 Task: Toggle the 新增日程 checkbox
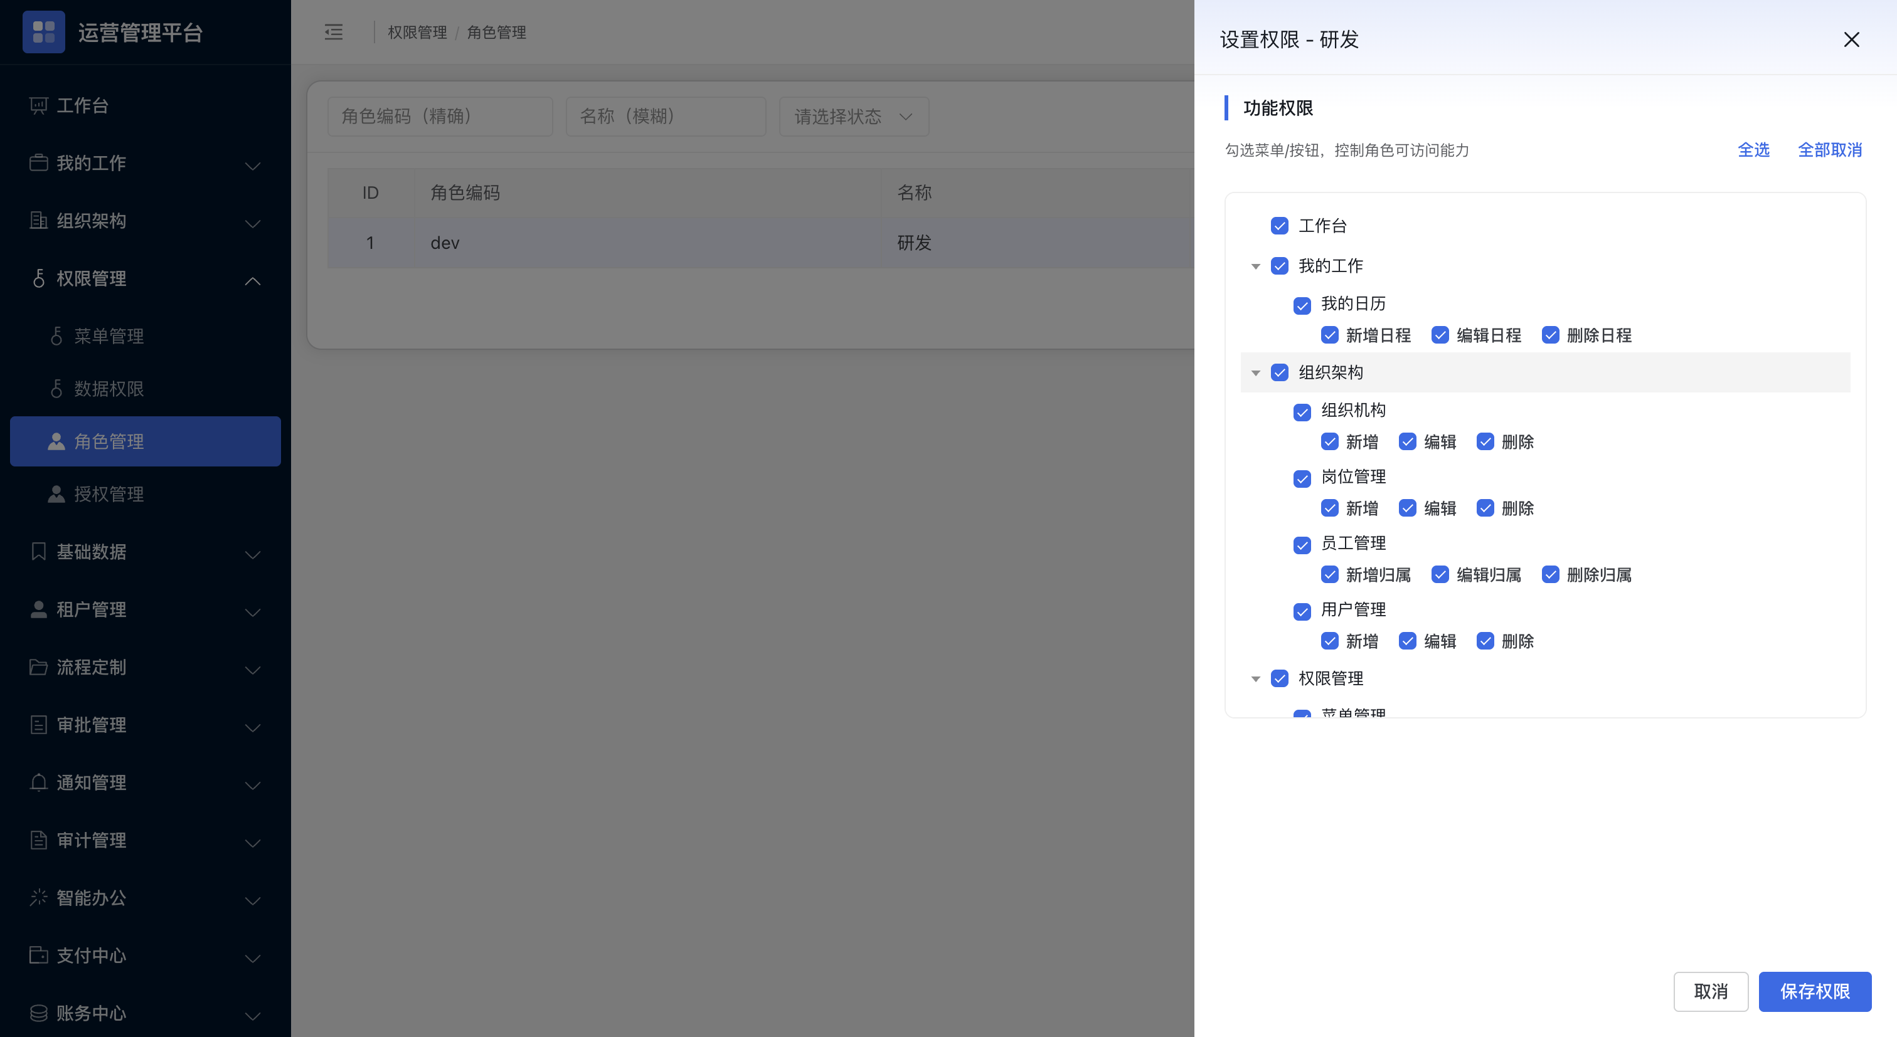click(1329, 335)
